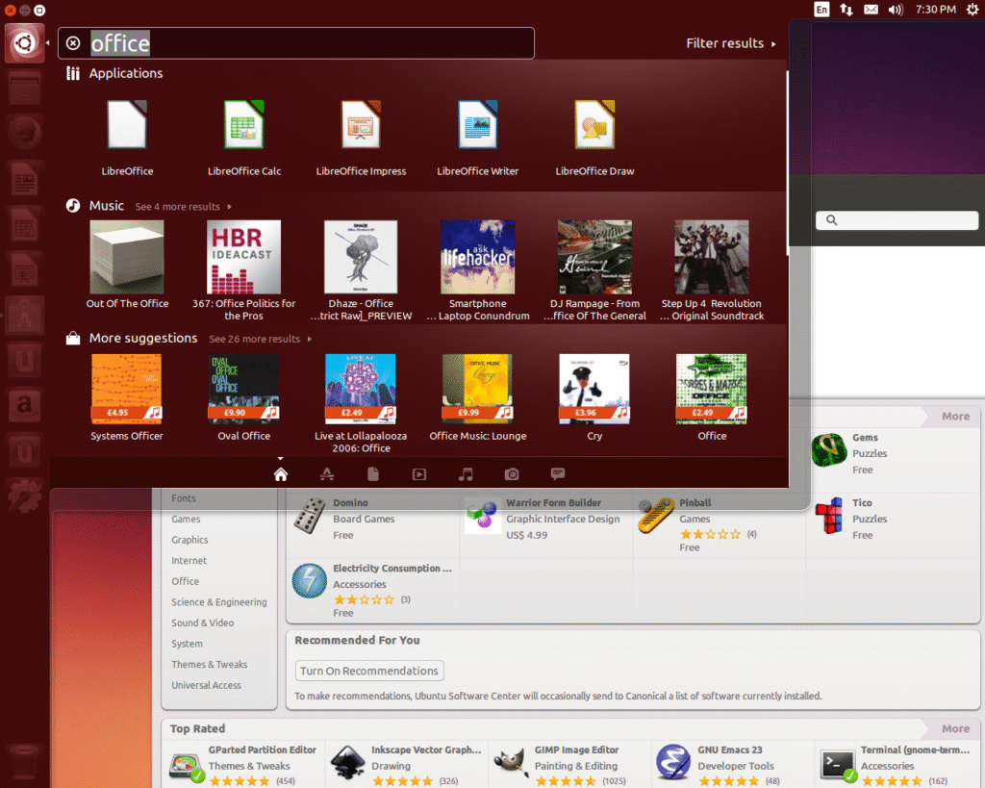985x788 pixels.
Task: Switch to the Photos lens camera icon
Action: tap(512, 474)
